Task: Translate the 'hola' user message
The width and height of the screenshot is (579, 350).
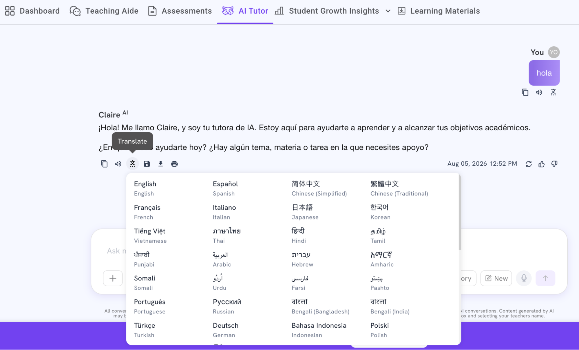Action: [553, 92]
